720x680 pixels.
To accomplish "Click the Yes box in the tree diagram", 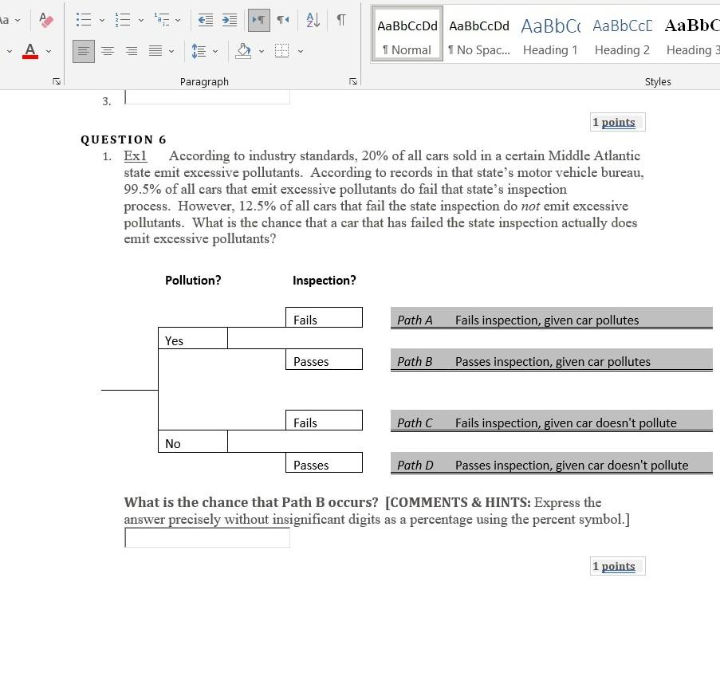I will [x=193, y=338].
